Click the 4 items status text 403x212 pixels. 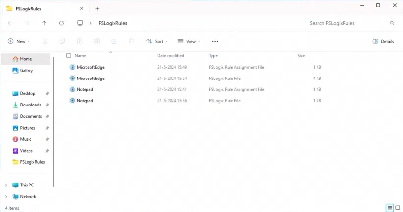[x=12, y=208]
